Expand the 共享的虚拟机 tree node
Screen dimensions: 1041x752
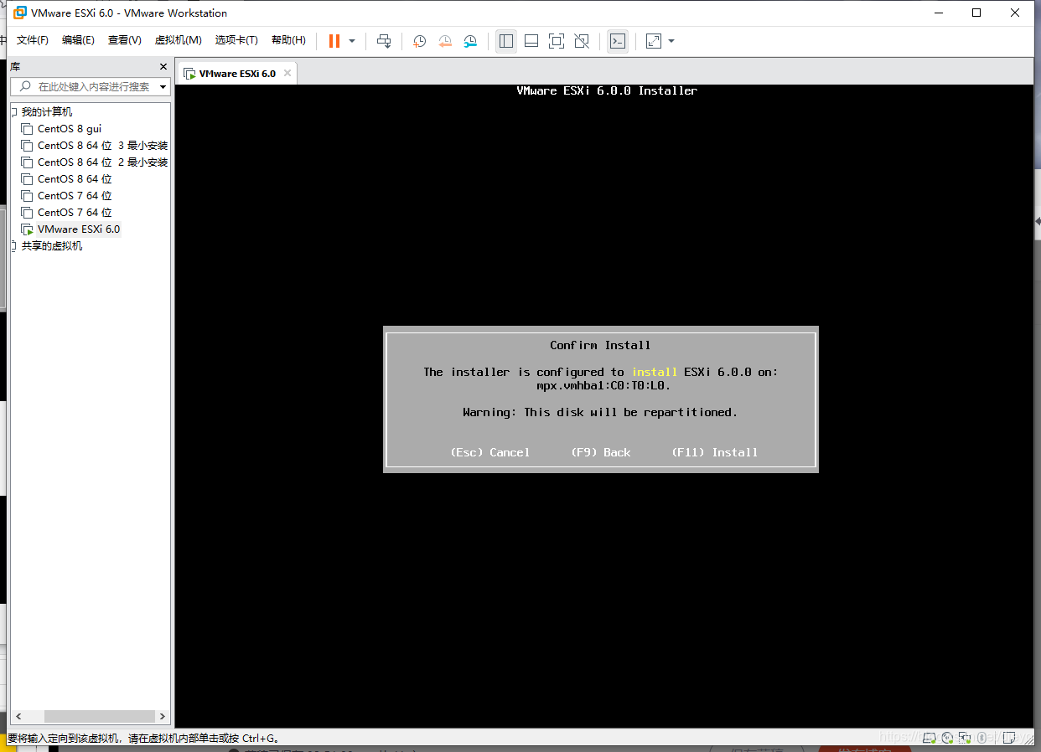click(13, 246)
